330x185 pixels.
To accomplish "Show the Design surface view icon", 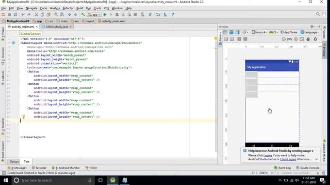I will click(x=225, y=32).
